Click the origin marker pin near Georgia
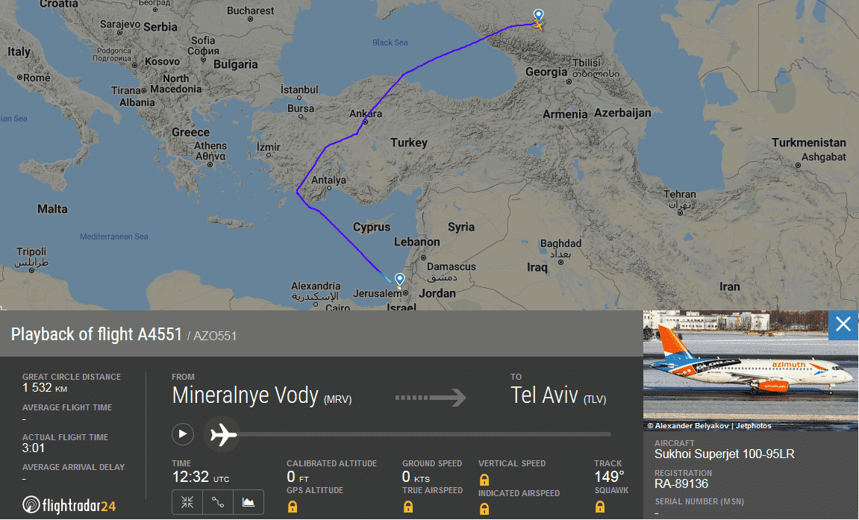This screenshot has width=859, height=520. pos(538,16)
